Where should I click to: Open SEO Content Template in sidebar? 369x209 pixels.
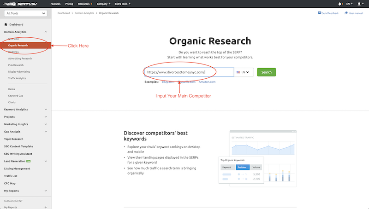(18, 146)
